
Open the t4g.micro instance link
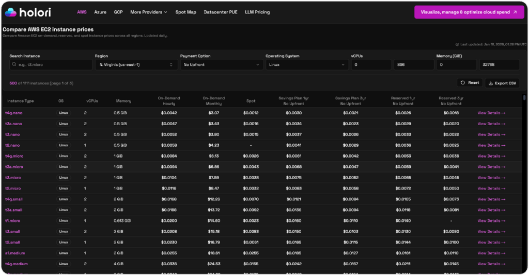coord(14,156)
